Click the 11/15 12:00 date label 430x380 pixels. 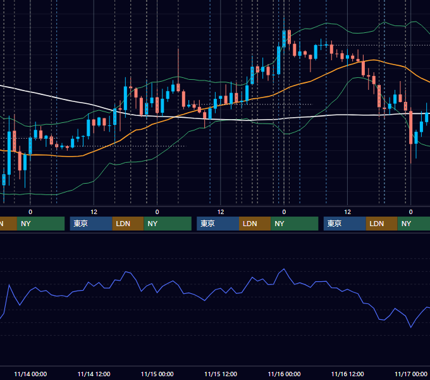click(x=221, y=374)
